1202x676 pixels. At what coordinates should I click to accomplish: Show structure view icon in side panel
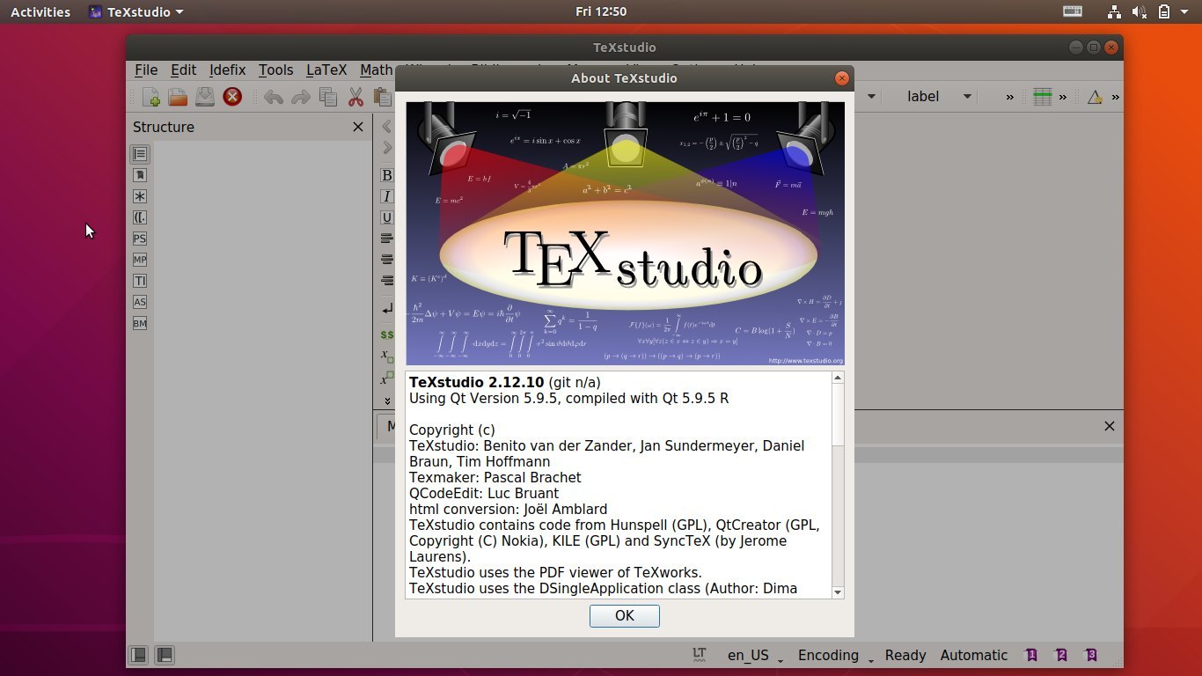(x=139, y=154)
